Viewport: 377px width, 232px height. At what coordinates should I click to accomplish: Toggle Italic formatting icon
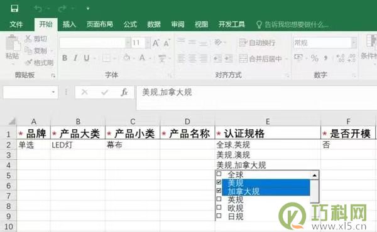coord(75,58)
